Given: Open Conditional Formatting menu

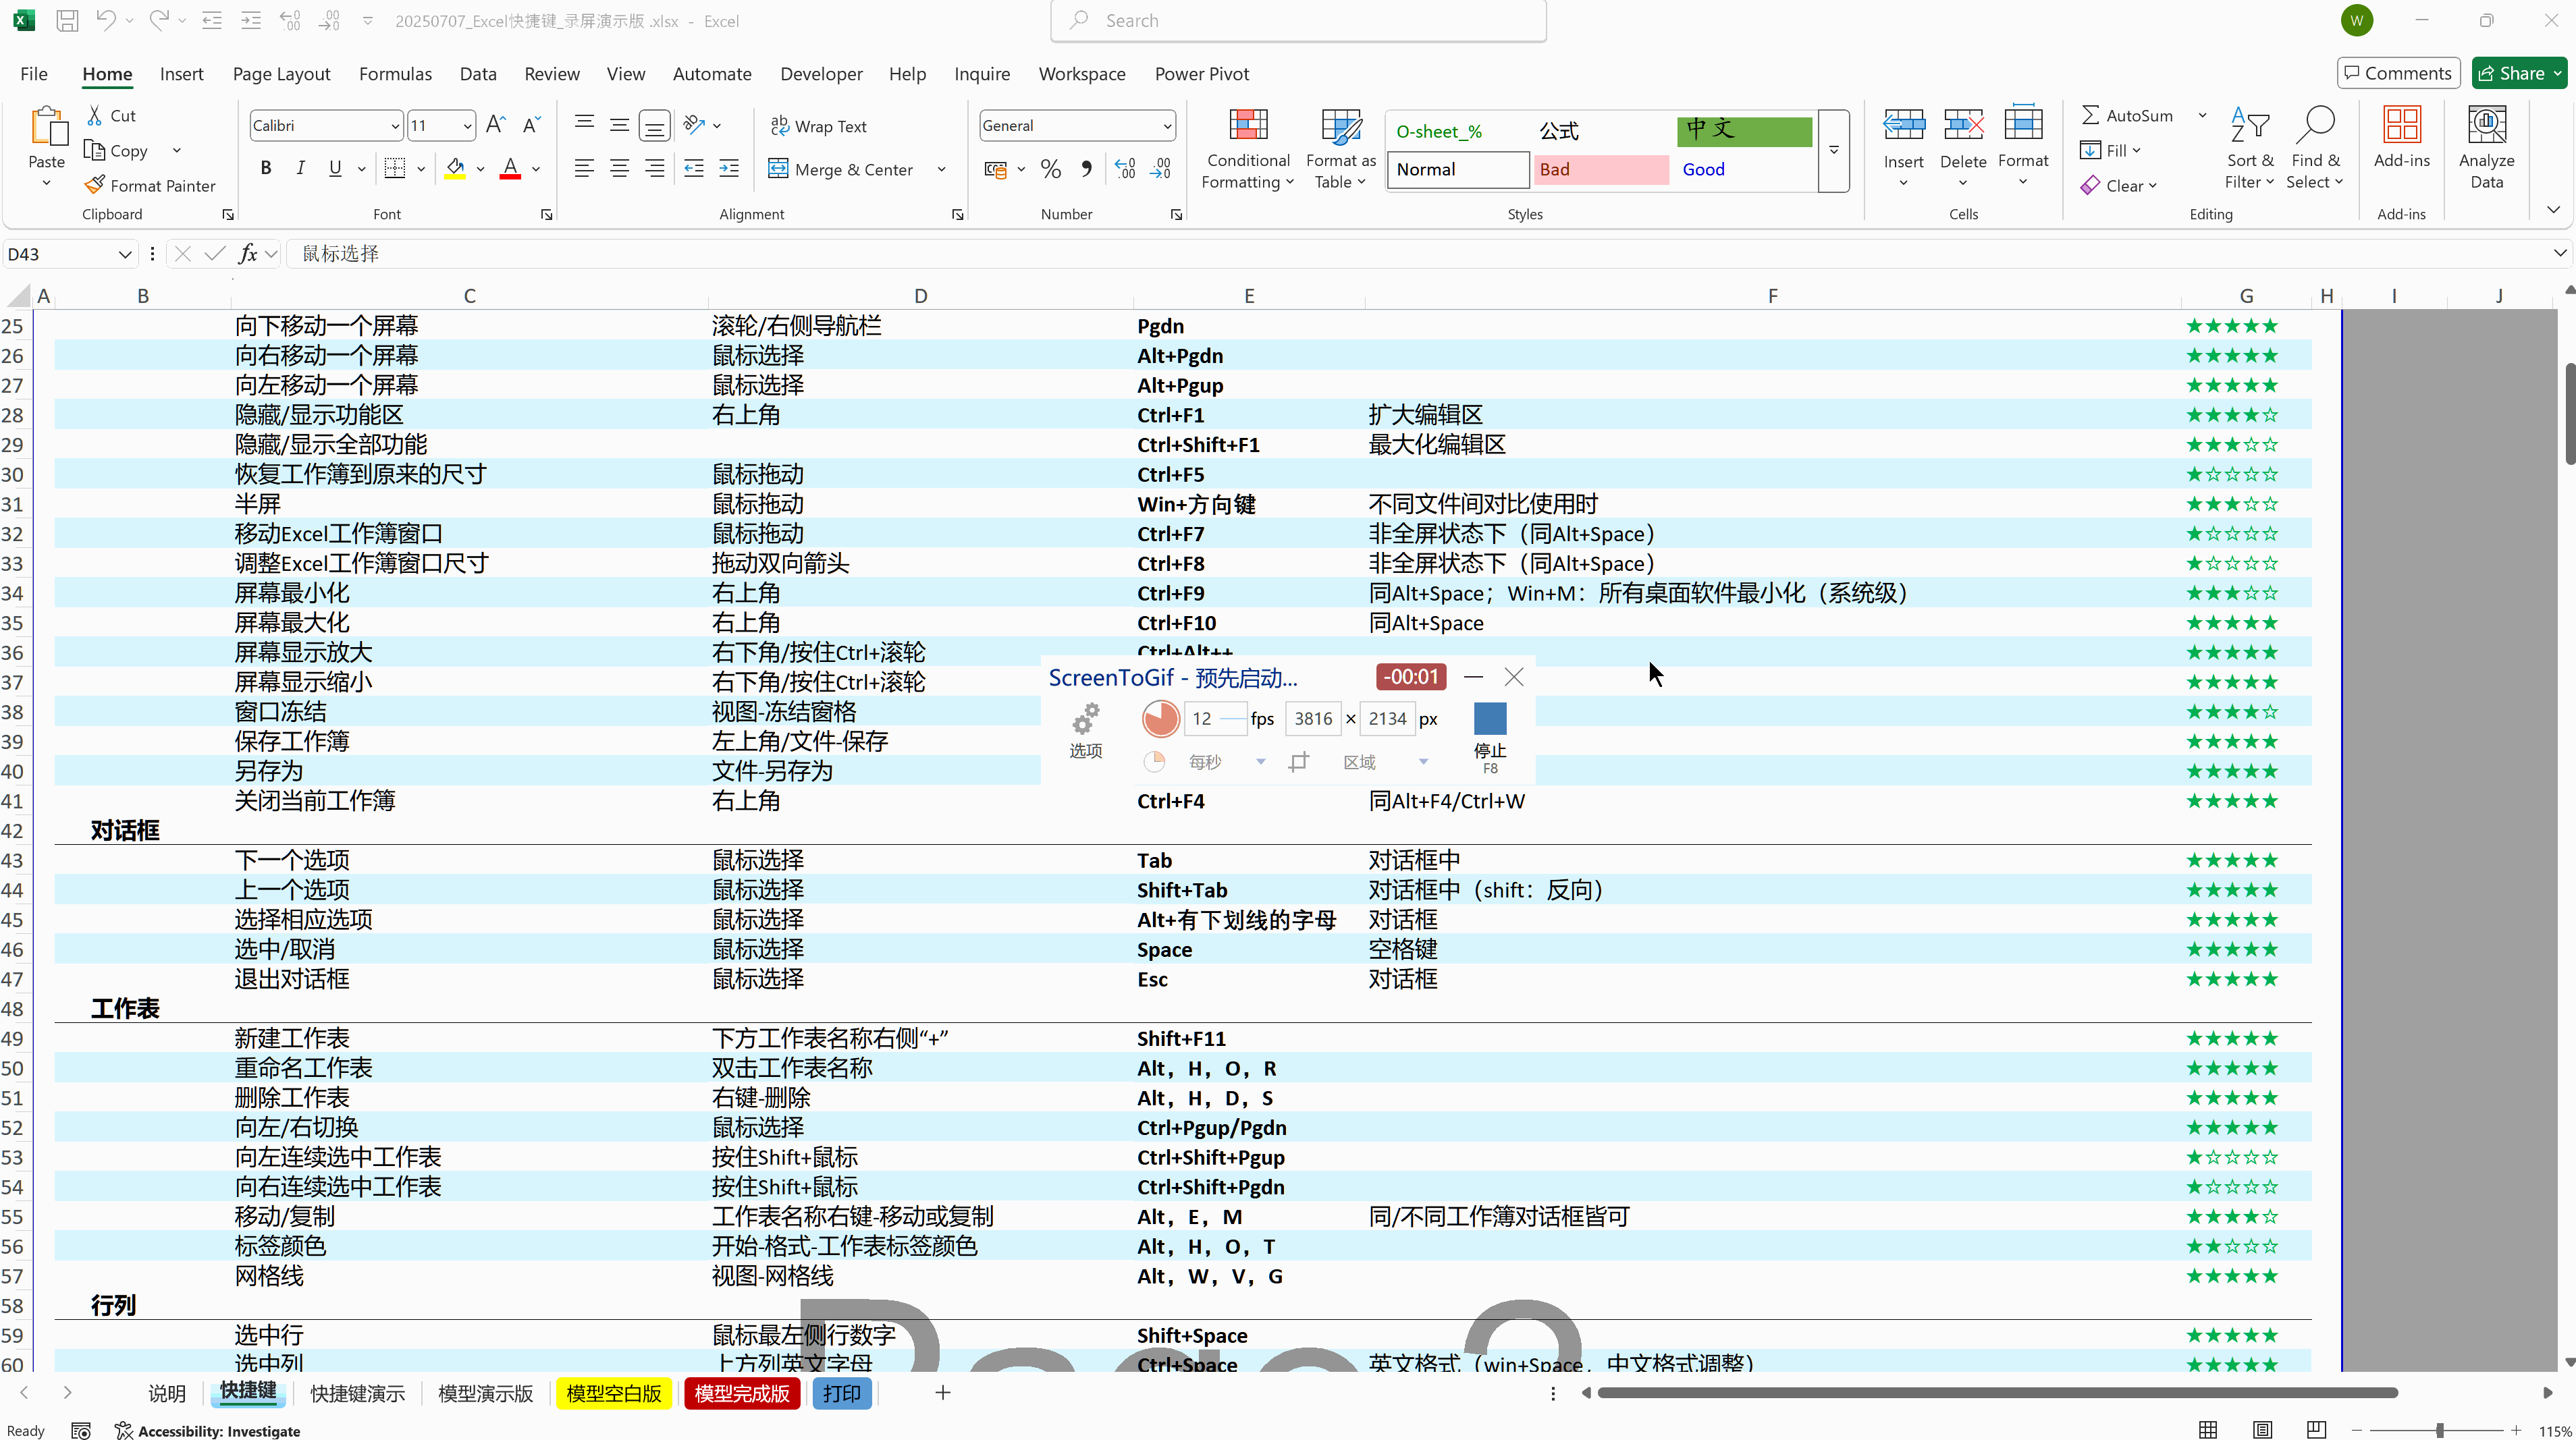Looking at the screenshot, I should click(x=1248, y=148).
